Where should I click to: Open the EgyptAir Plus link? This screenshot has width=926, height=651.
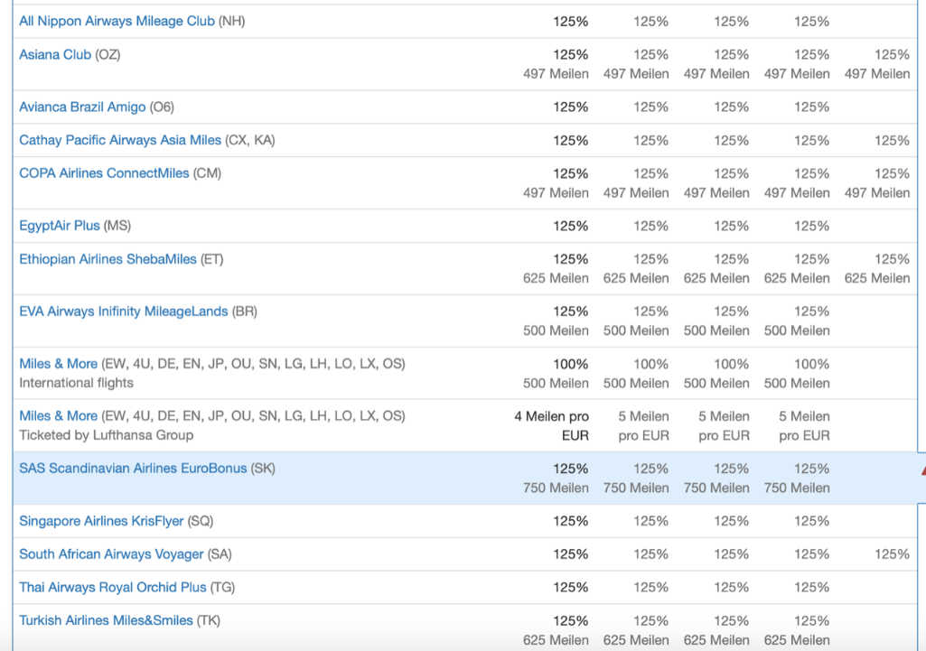point(59,226)
